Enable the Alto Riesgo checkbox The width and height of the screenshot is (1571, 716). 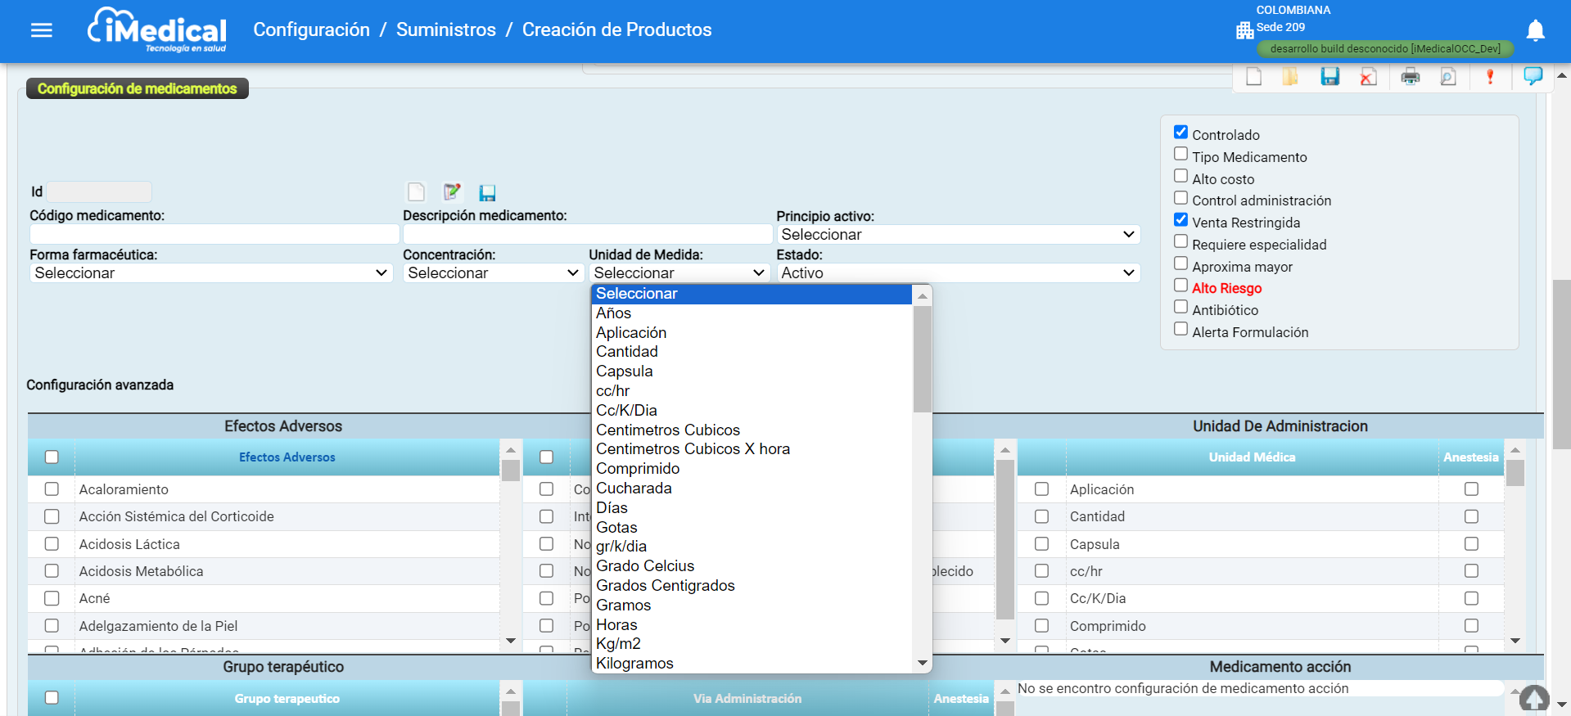1181,286
